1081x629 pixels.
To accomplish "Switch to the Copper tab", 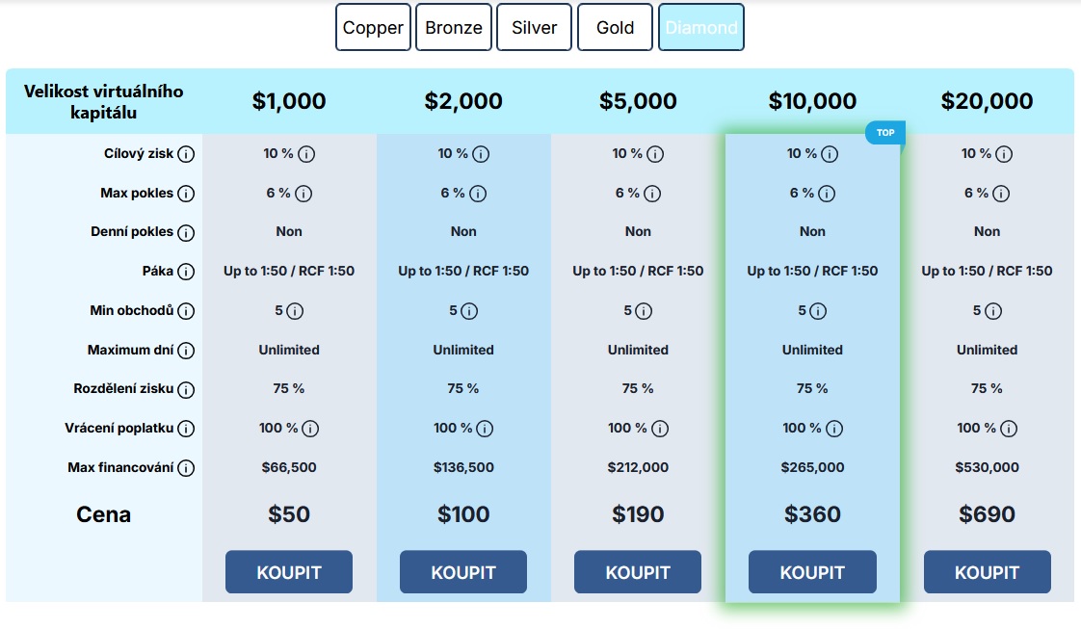I will 373,27.
